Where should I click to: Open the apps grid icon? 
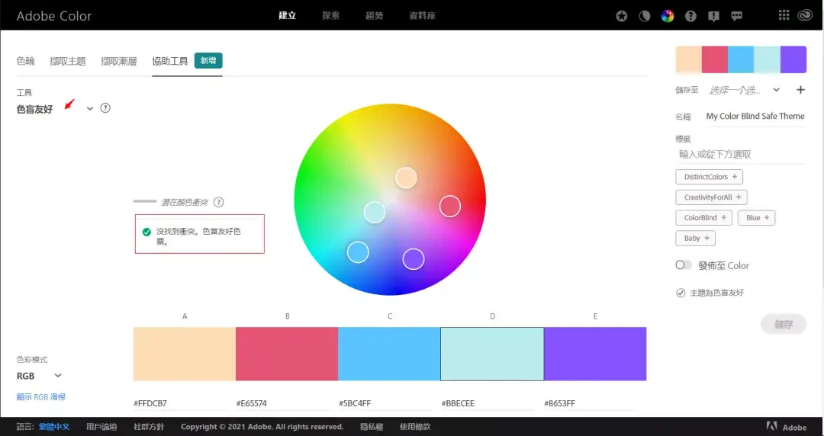pos(784,15)
